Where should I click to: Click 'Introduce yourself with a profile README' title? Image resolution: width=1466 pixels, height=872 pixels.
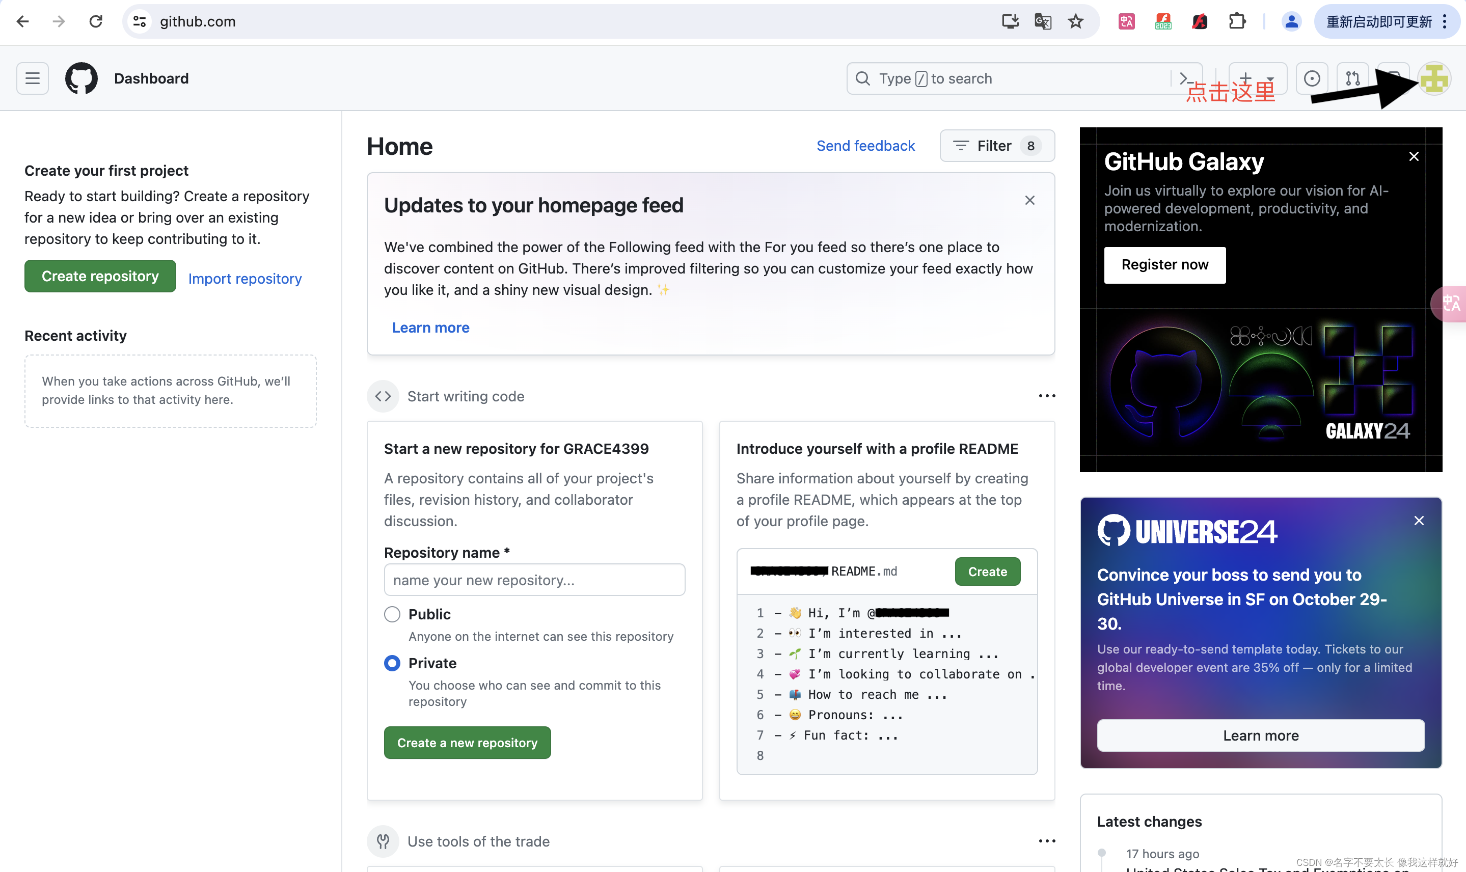coord(877,449)
